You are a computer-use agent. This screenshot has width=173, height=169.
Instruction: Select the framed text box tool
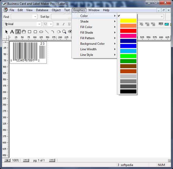[x=18, y=32]
